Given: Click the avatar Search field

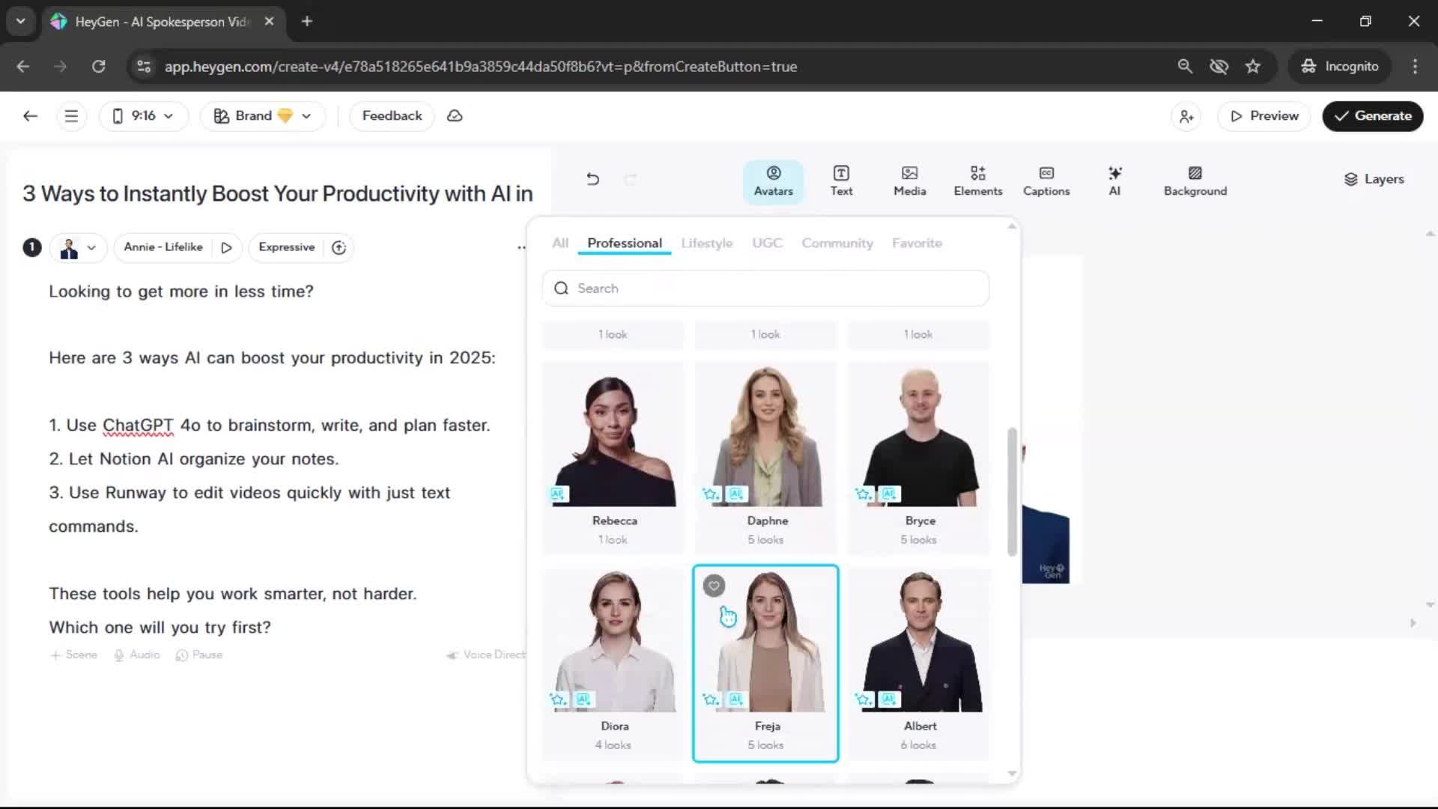Looking at the screenshot, I should pos(765,288).
